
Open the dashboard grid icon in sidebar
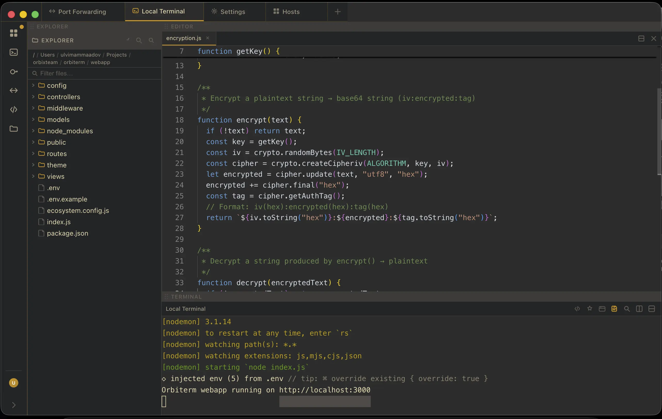(x=13, y=33)
